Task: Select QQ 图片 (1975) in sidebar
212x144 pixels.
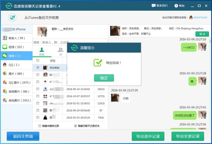Action: (x=17, y=83)
